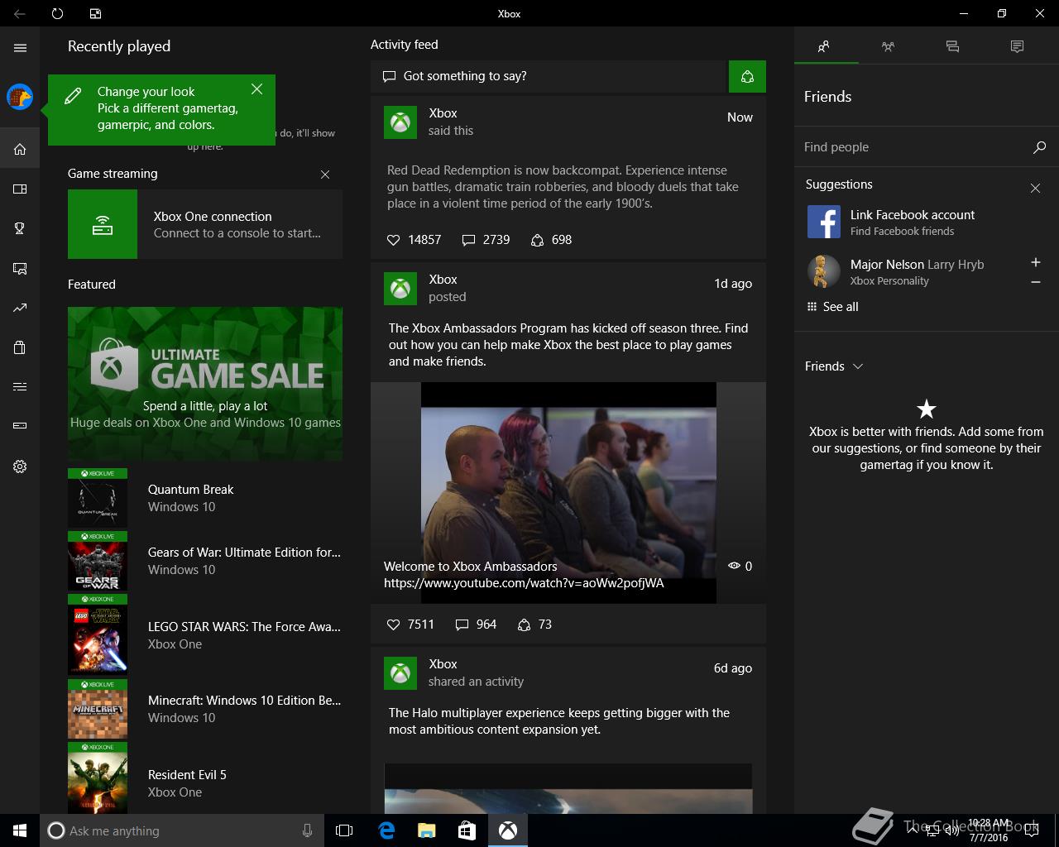Open Quantum Break featured game

point(205,498)
